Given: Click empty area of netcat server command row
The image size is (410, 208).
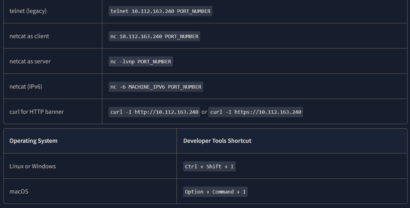Looking at the screenshot, I should 289,61.
